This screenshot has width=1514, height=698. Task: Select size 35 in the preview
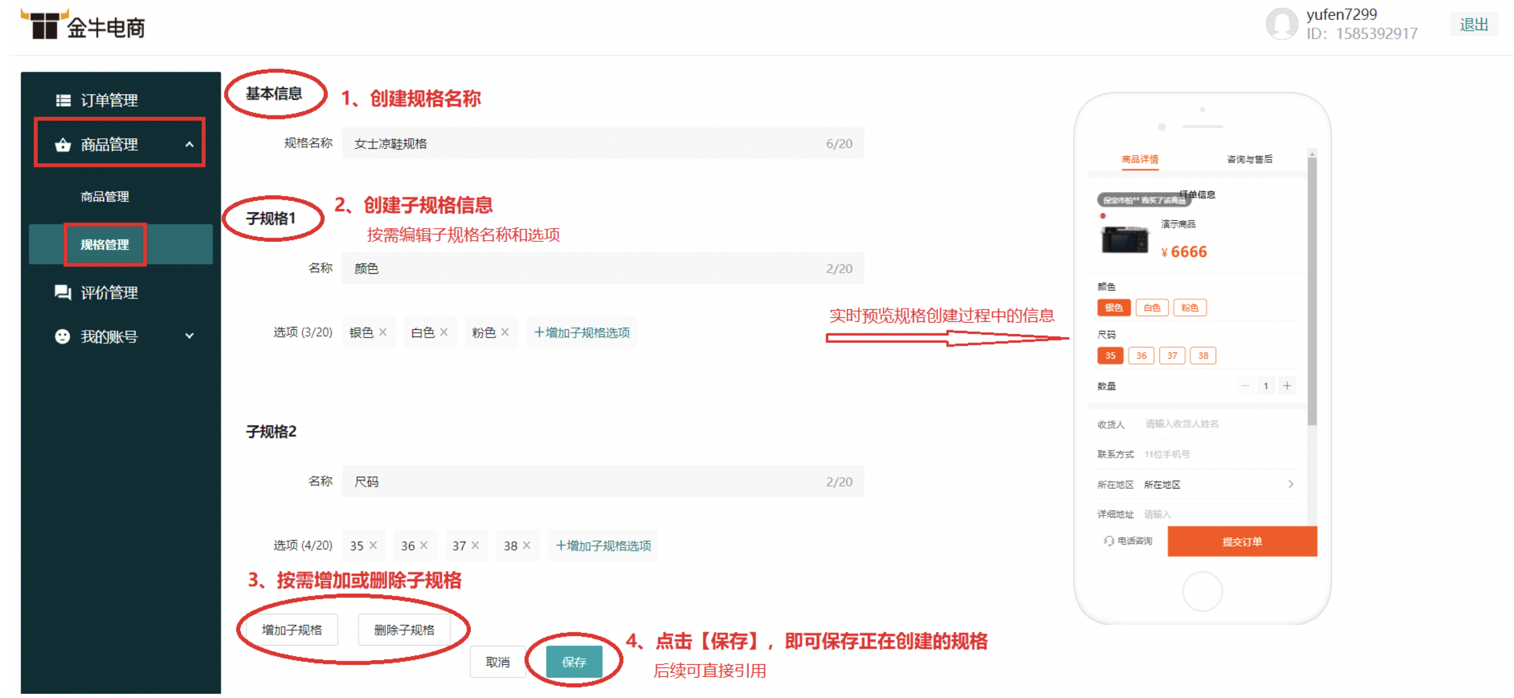click(1110, 356)
